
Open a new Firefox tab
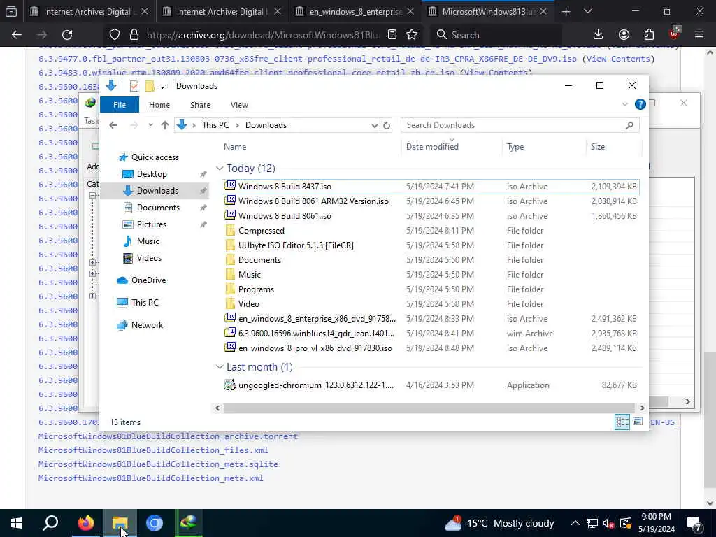pos(566,11)
